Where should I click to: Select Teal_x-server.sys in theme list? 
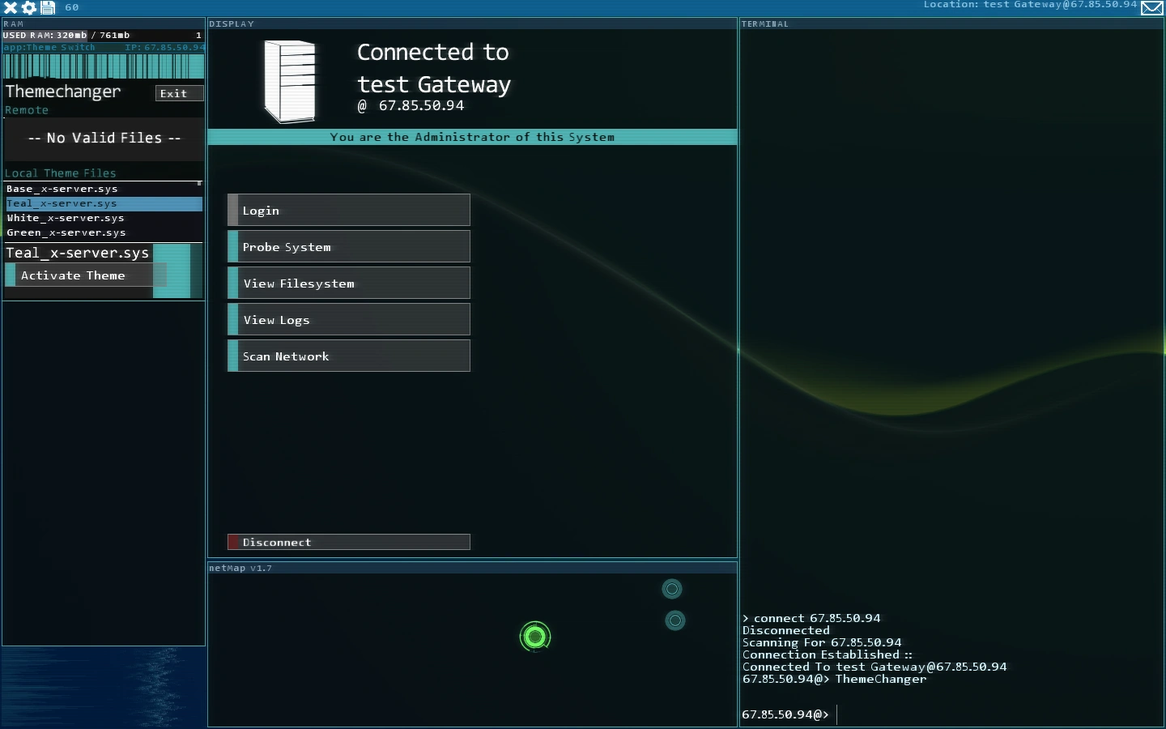(x=104, y=203)
